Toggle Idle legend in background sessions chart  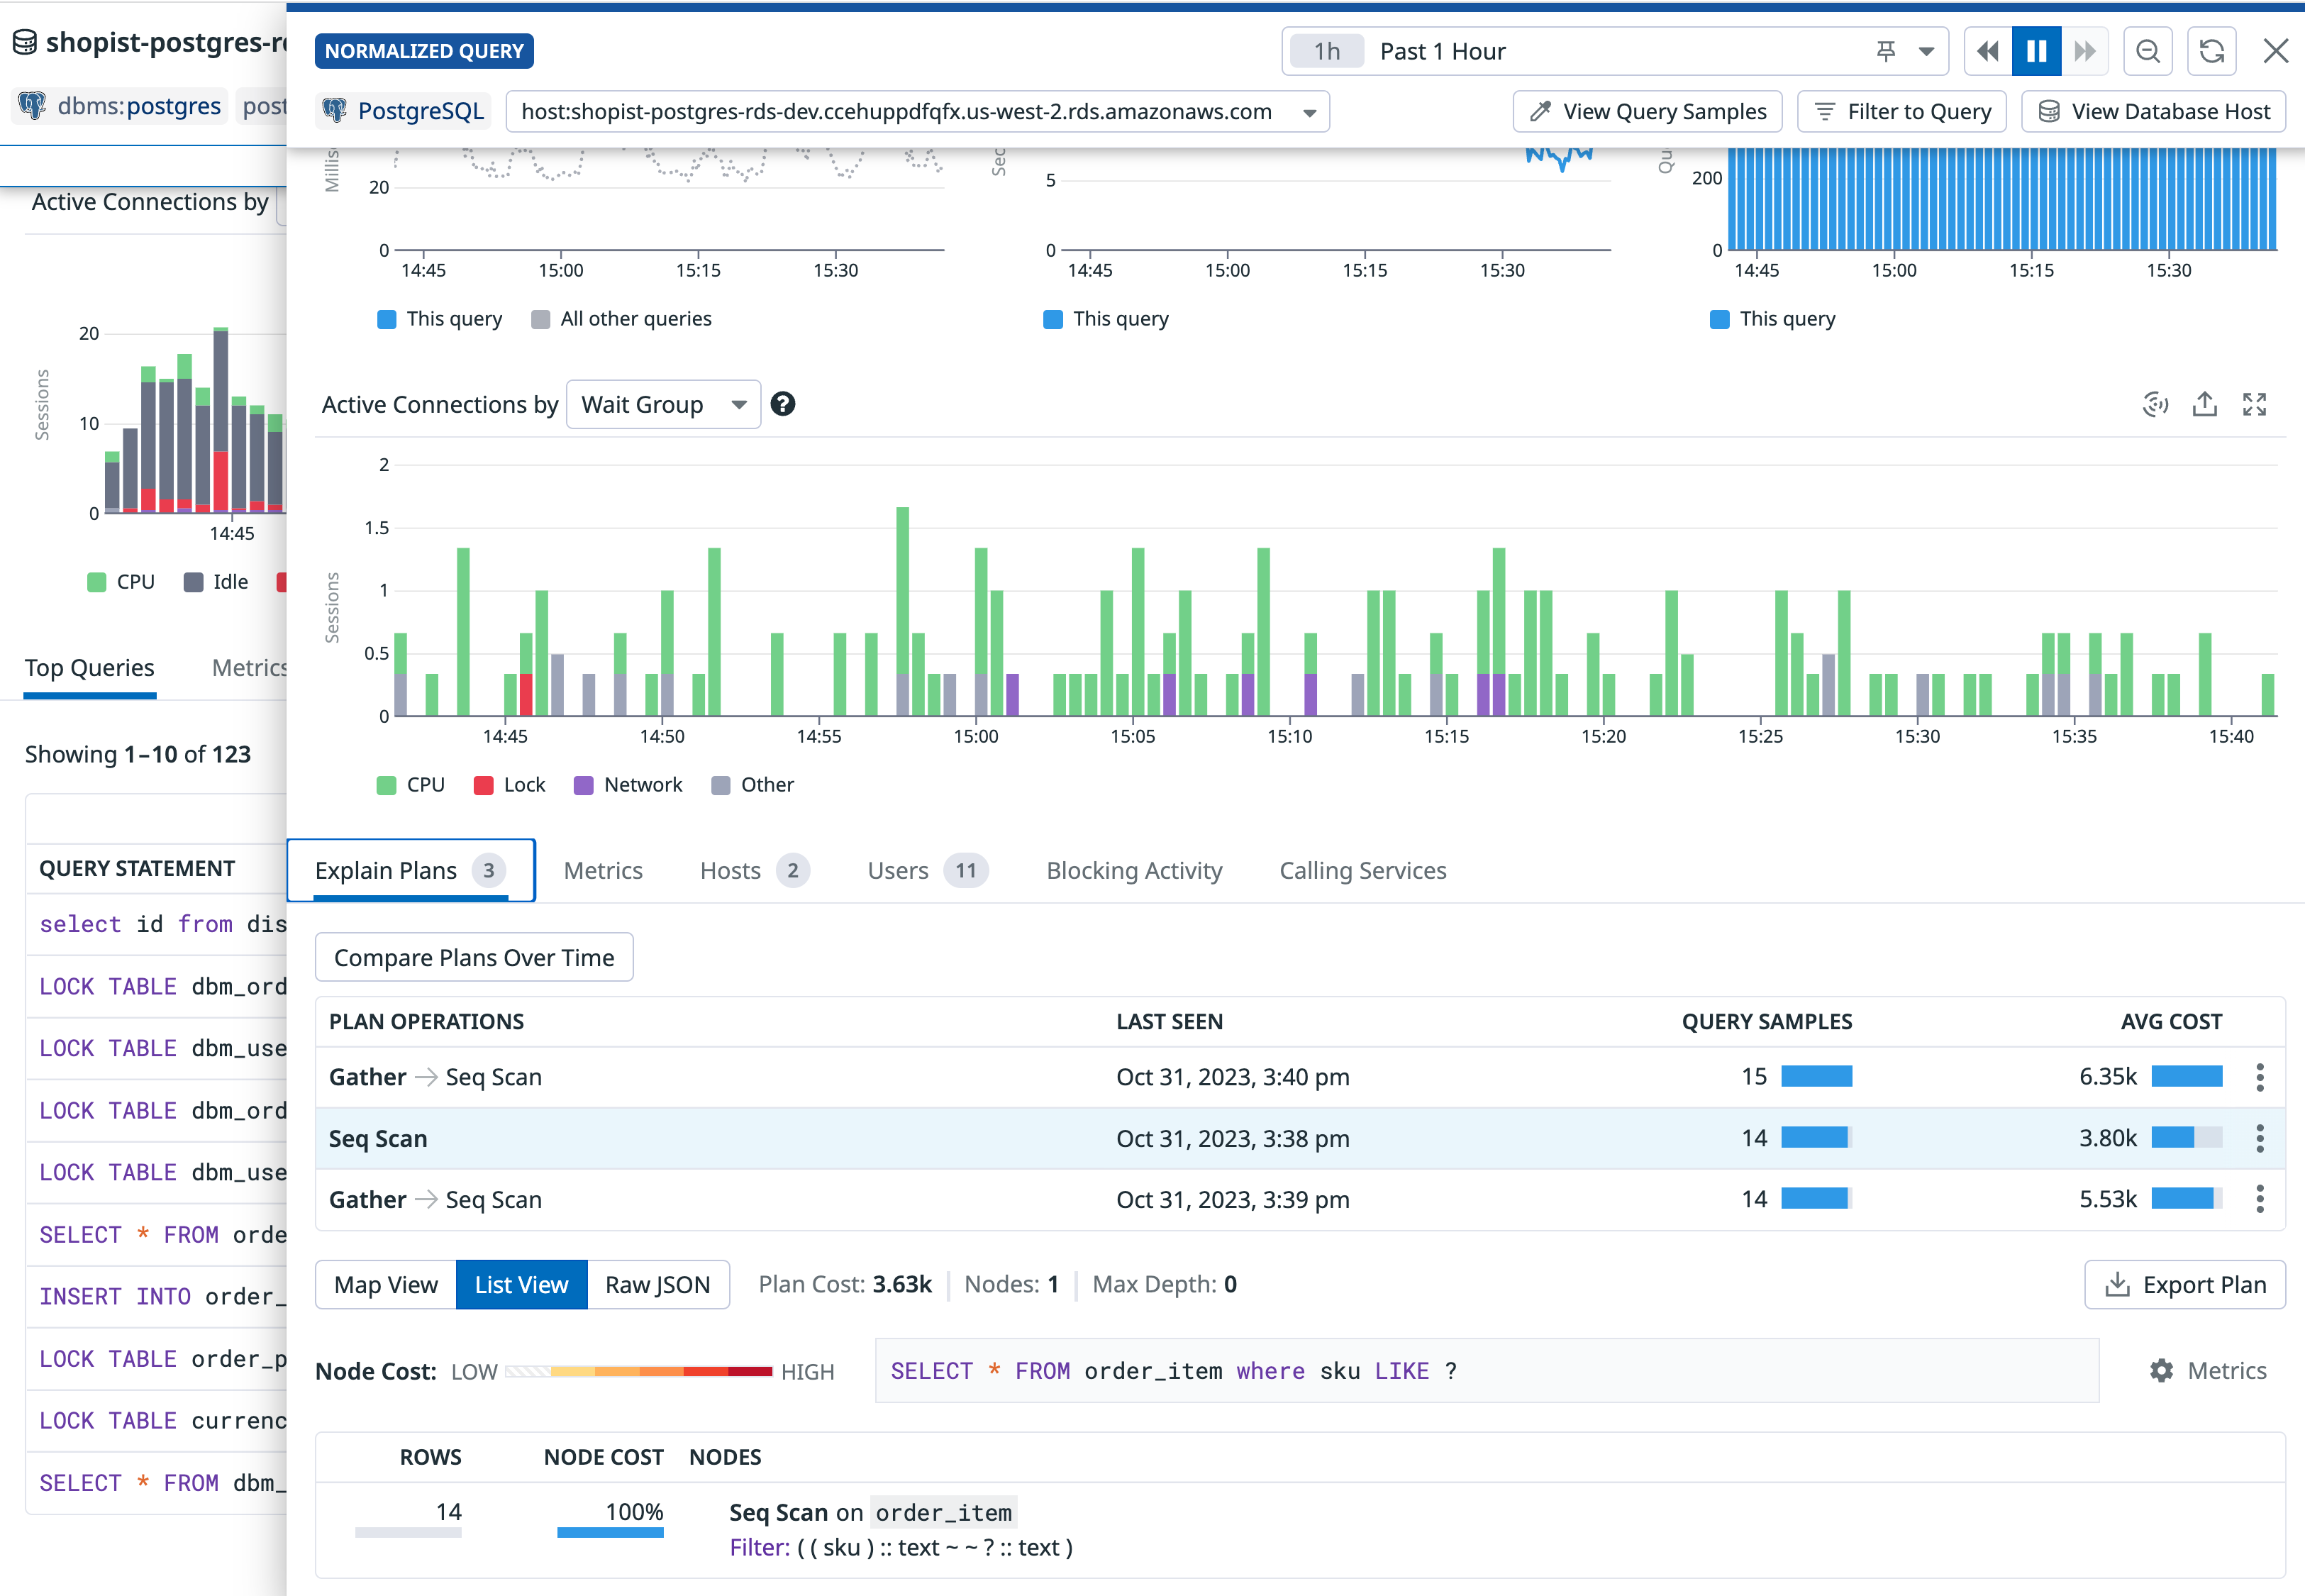(x=216, y=582)
